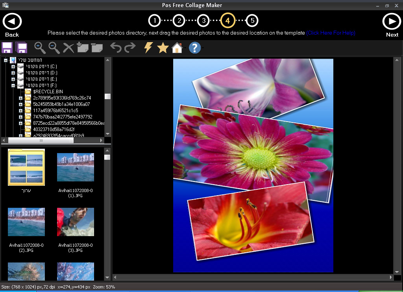Image resolution: width=403 pixels, height=292 pixels.
Task: Zoom in with the plus magnifier
Action: click(x=40, y=48)
